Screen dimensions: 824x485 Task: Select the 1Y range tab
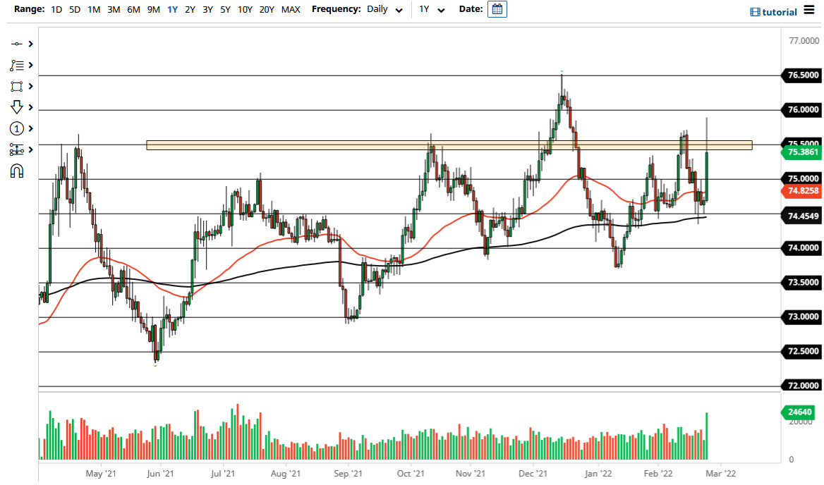[x=171, y=10]
